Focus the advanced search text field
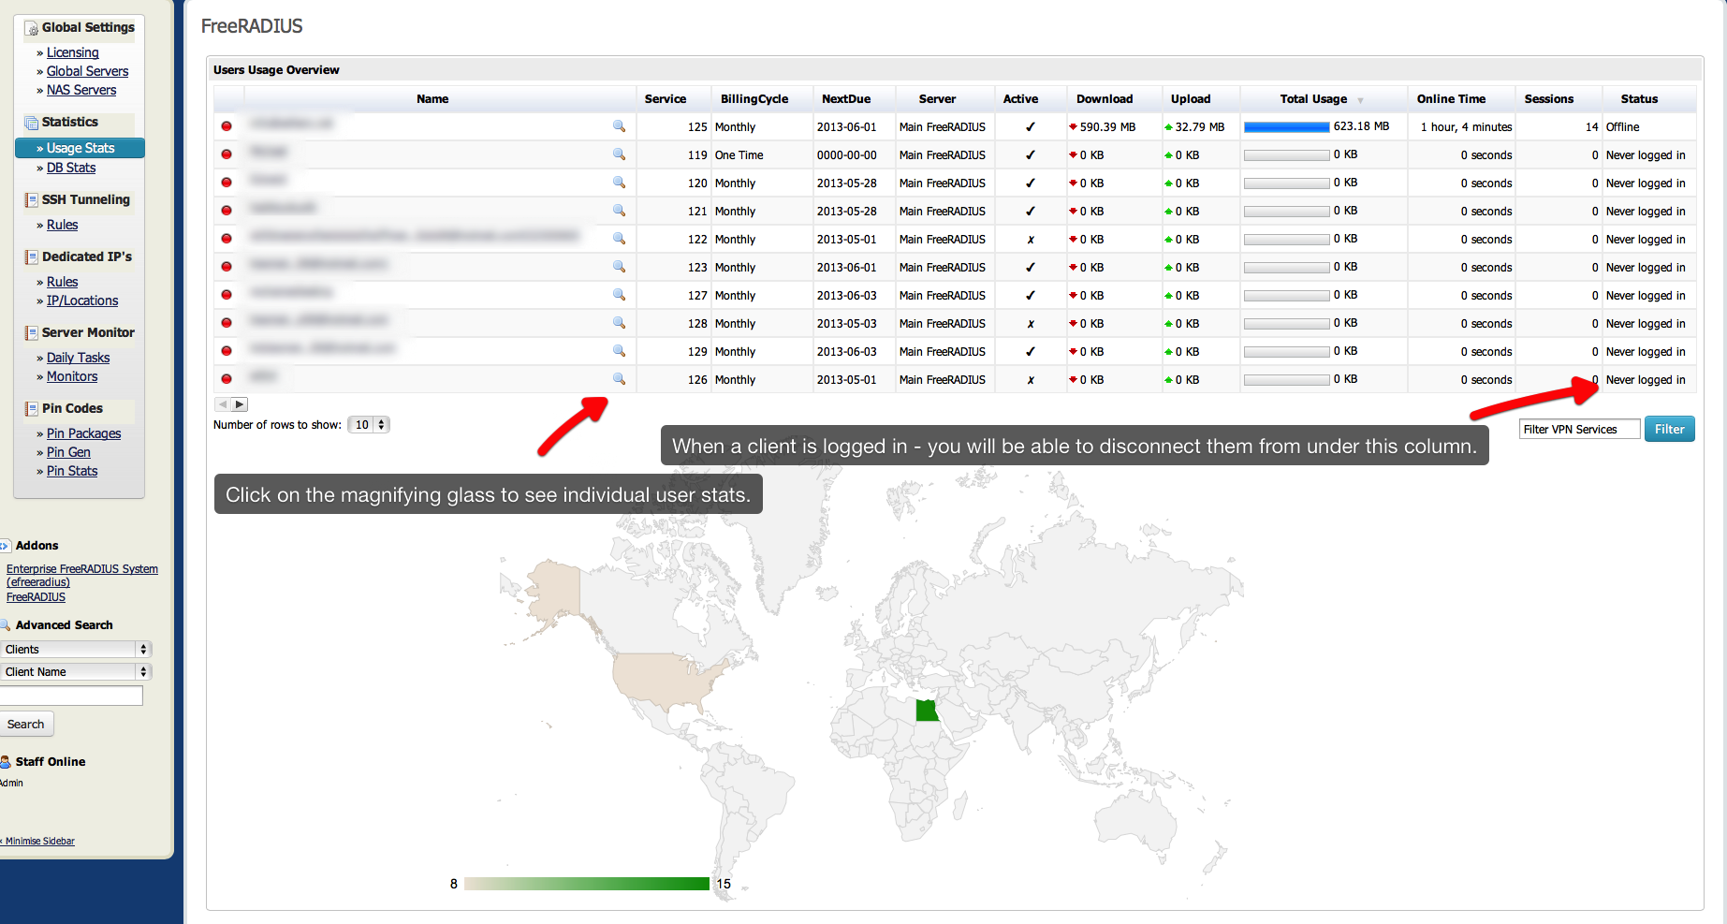 (71, 696)
